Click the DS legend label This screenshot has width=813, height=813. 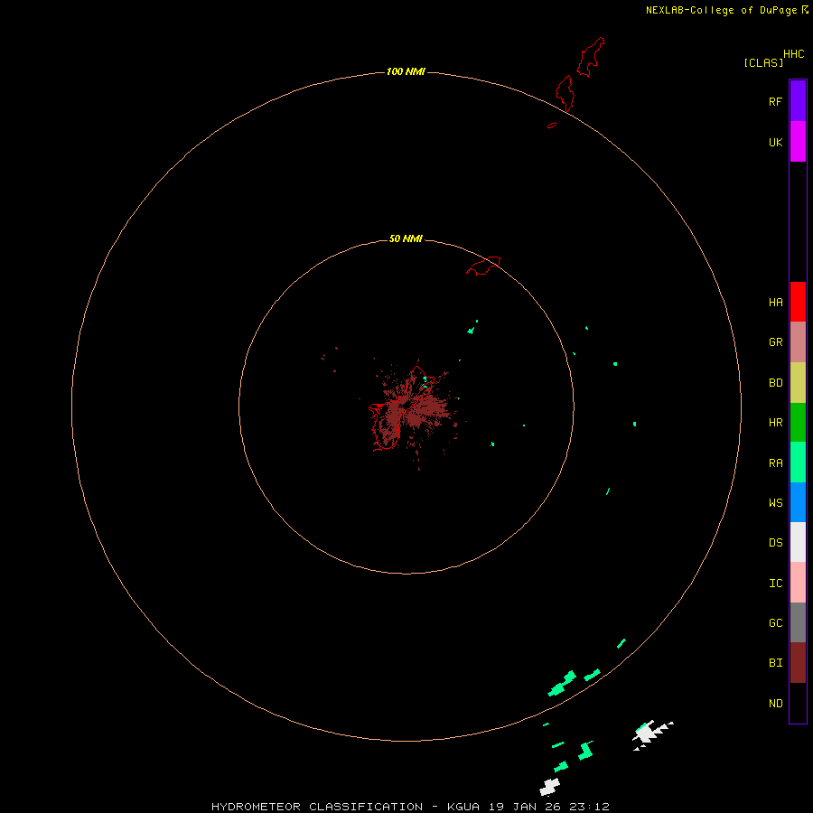(775, 543)
